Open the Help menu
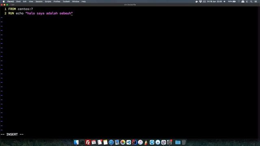Image resolution: width=260 pixels, height=146 pixels. click(x=84, y=2)
